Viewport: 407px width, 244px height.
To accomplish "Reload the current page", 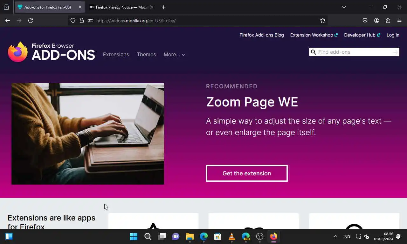I will coord(31,21).
